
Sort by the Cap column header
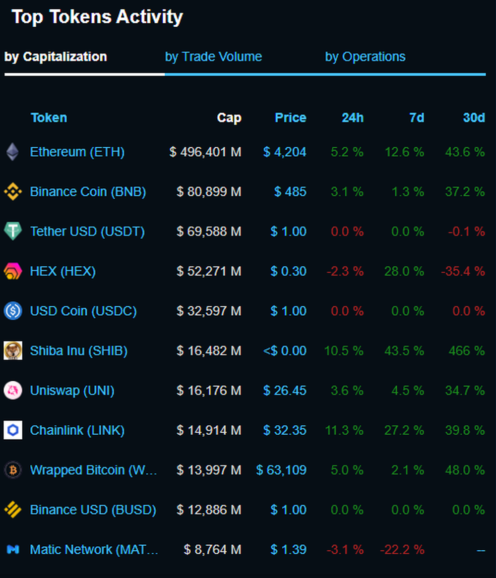(x=229, y=117)
